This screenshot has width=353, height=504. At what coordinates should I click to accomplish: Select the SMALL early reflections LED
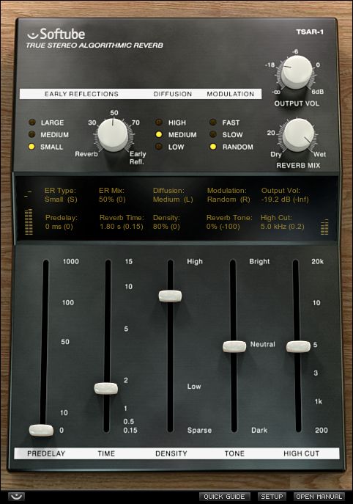tap(31, 147)
